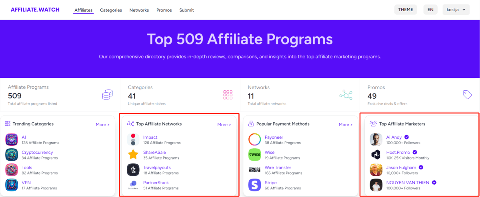The height and width of the screenshot is (197, 480).
Task: Open the Promos nav tab
Action: [164, 10]
